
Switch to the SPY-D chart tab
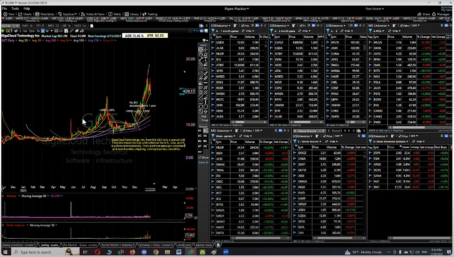pos(40,26)
